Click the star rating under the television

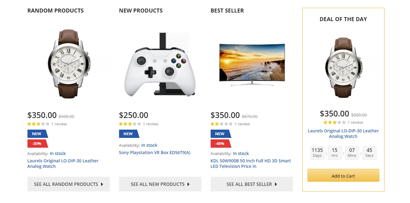(221, 124)
